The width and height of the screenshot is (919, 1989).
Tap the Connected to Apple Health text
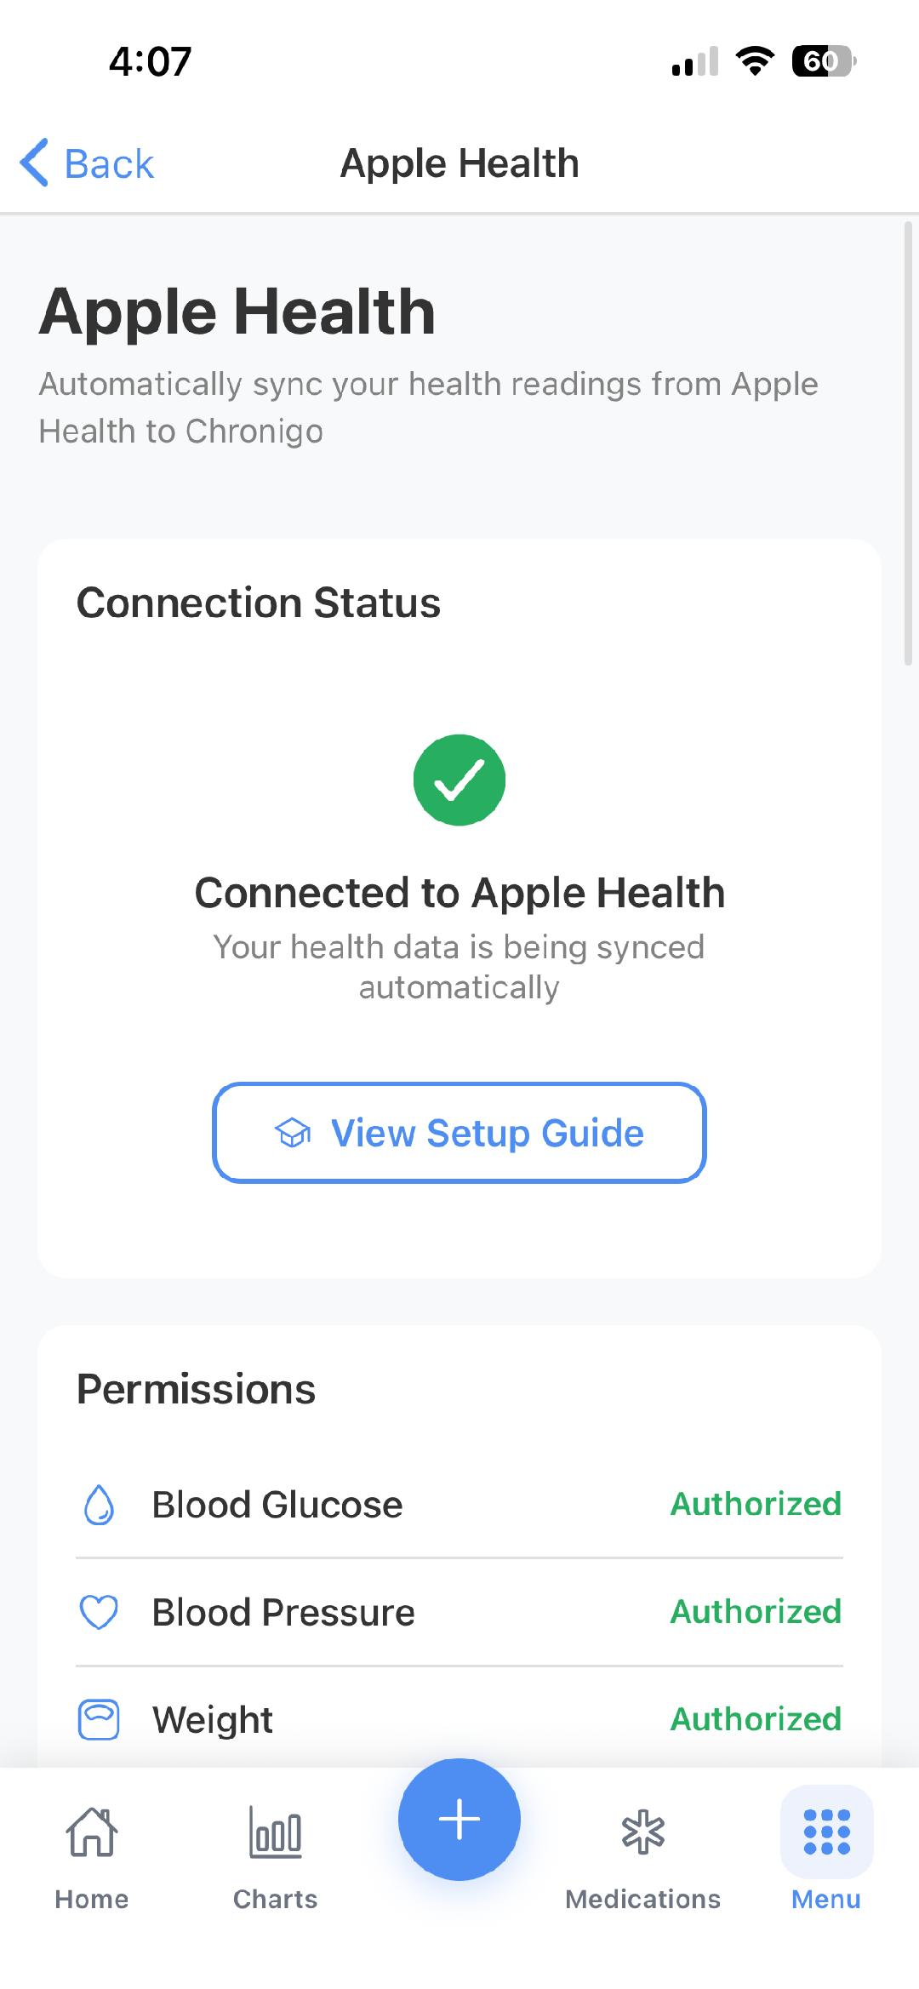[x=459, y=893]
